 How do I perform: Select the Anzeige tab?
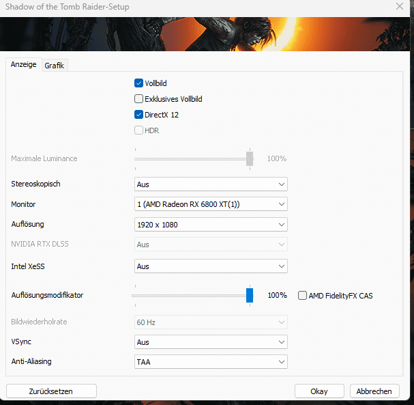coord(23,64)
